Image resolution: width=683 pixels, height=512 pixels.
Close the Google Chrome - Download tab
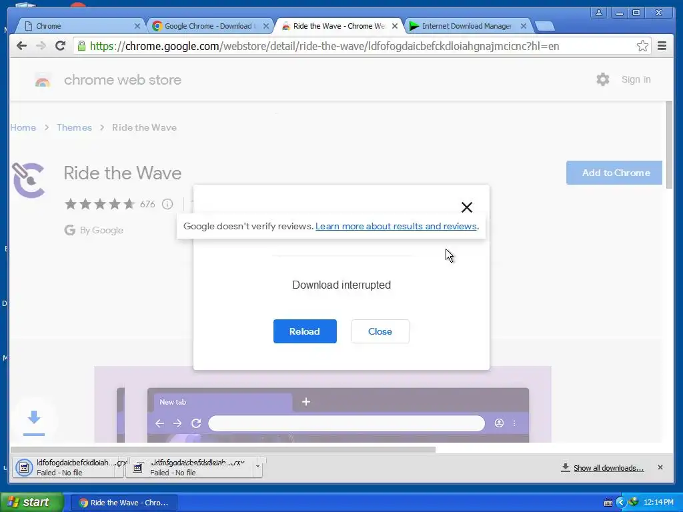coord(266,26)
